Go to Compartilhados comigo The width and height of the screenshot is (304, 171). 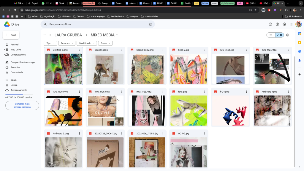(23, 62)
